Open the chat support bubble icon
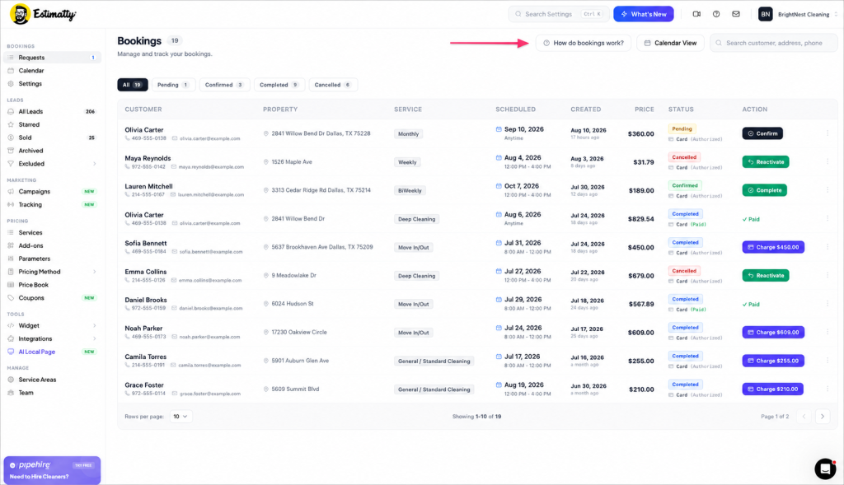Viewport: 844px width, 485px height. point(824,469)
